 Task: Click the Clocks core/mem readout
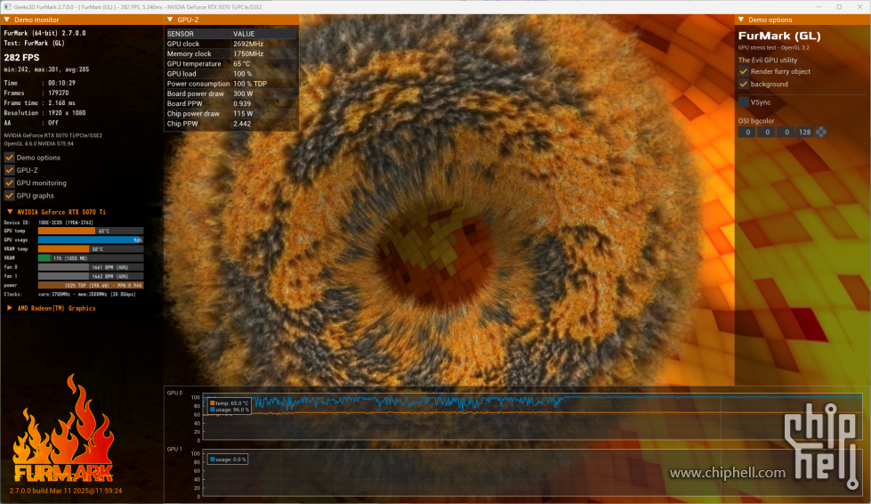click(x=87, y=294)
